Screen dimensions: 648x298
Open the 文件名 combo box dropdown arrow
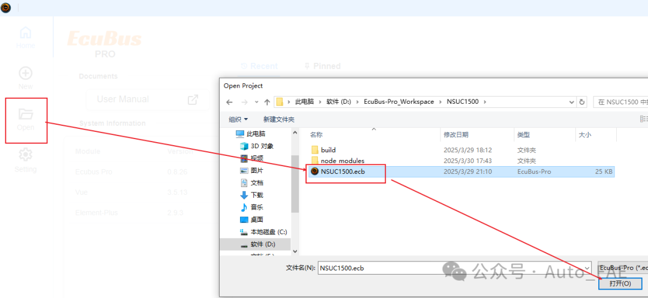pyautogui.click(x=587, y=267)
